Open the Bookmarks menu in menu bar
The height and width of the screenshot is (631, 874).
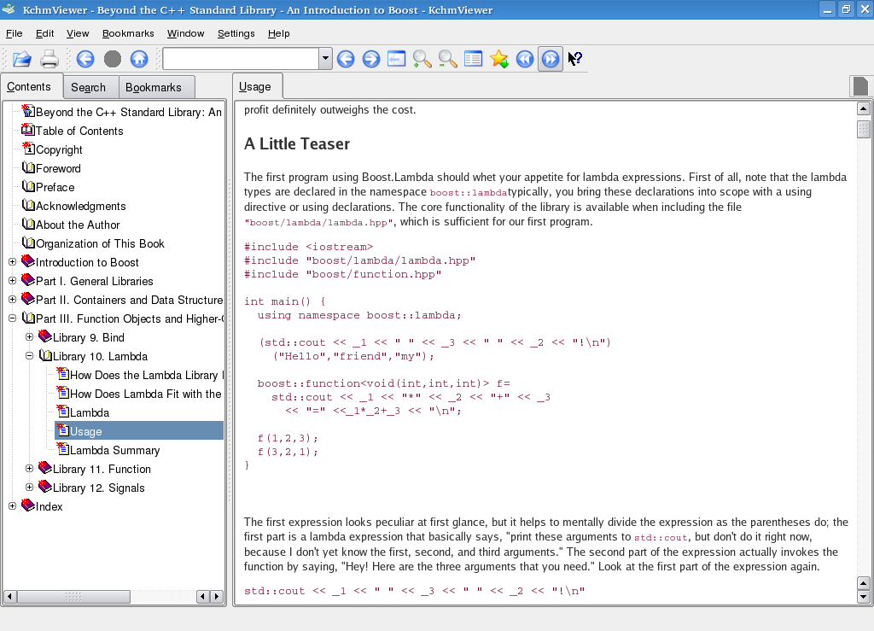pos(128,33)
